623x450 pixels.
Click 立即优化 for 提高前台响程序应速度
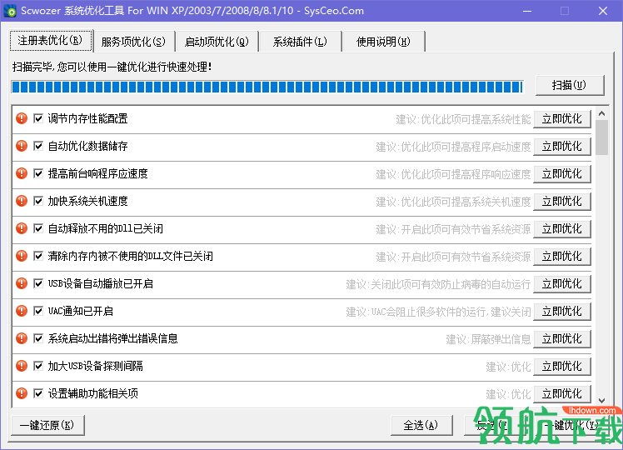click(562, 173)
